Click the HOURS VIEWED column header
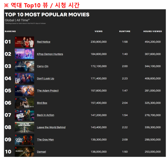The width and height of the screenshot is (167, 158). [153, 32]
